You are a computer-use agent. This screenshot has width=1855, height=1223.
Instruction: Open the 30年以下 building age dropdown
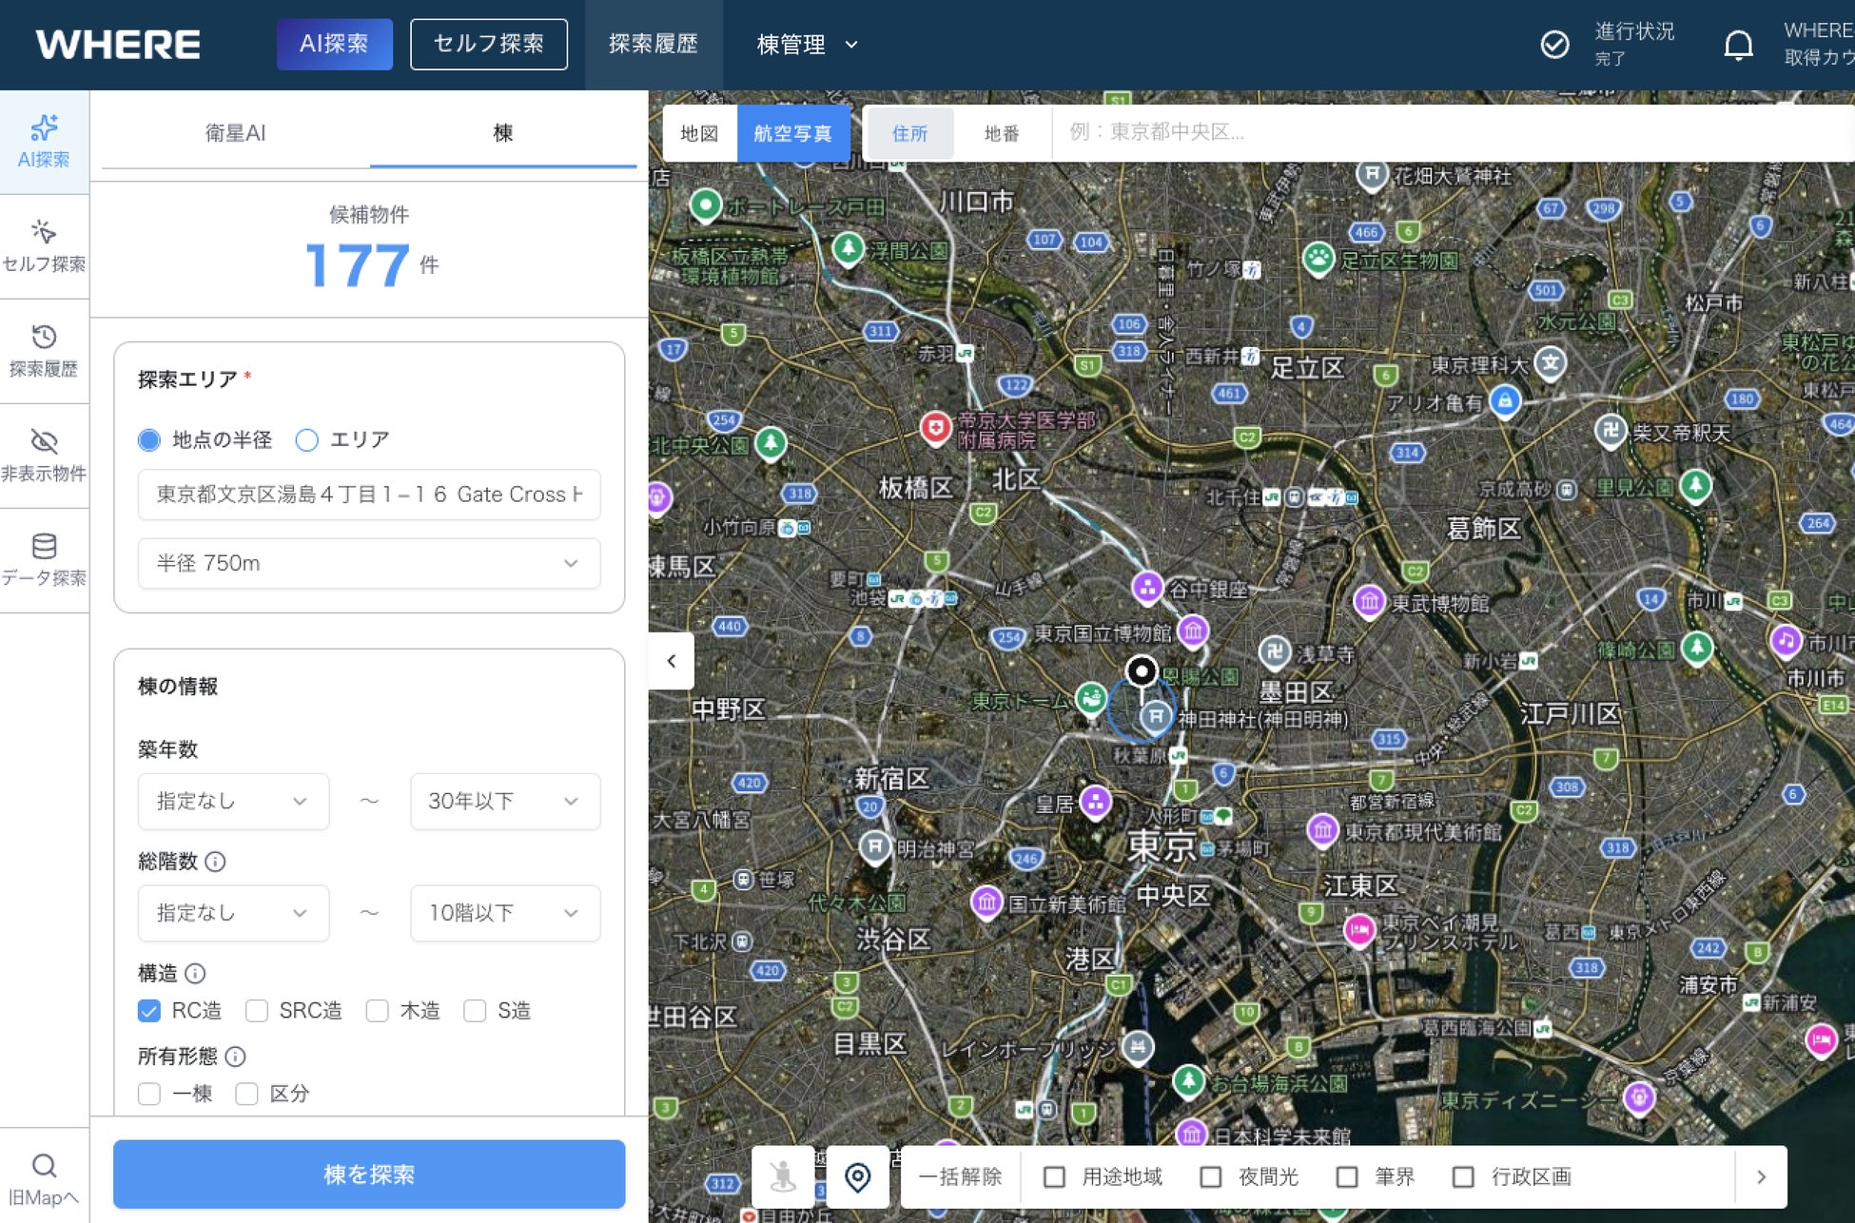coord(505,801)
